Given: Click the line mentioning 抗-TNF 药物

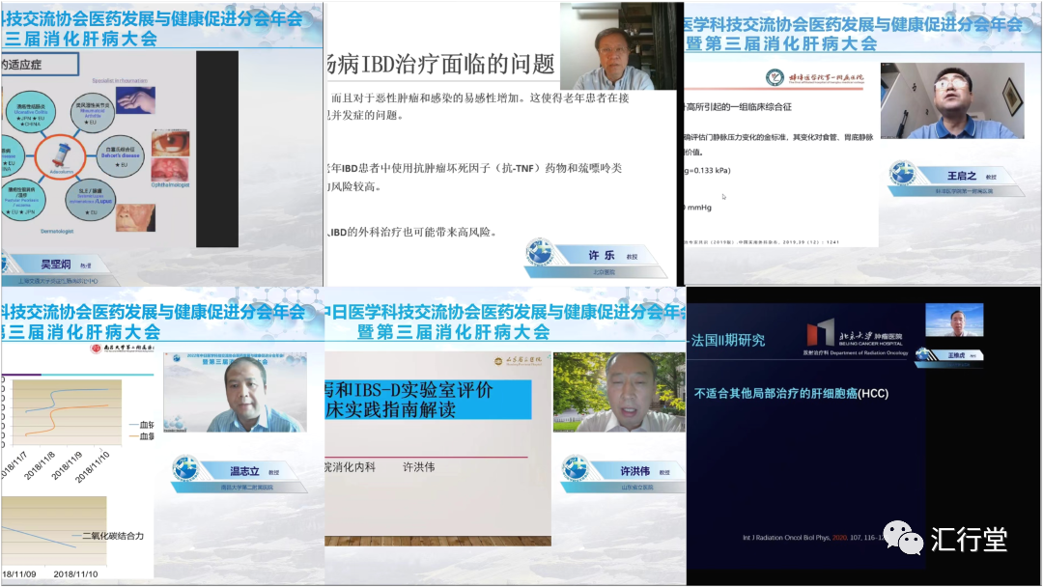Looking at the screenshot, I should 475,168.
